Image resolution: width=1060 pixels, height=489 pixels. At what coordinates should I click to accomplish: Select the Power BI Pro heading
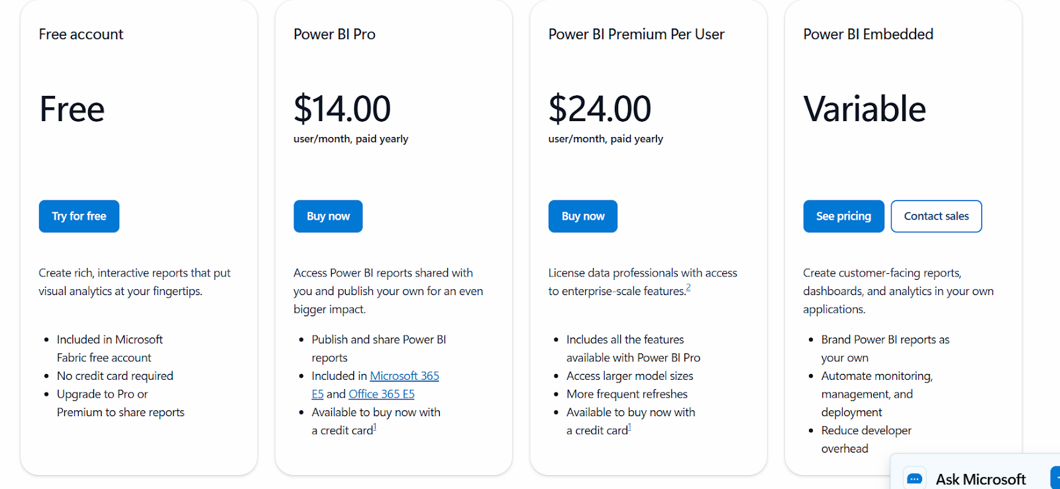[x=335, y=34]
